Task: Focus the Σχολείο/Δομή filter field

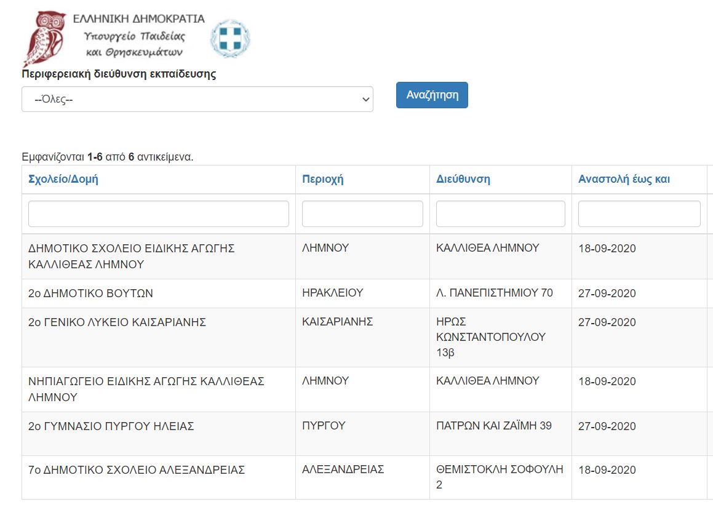Action: click(159, 214)
